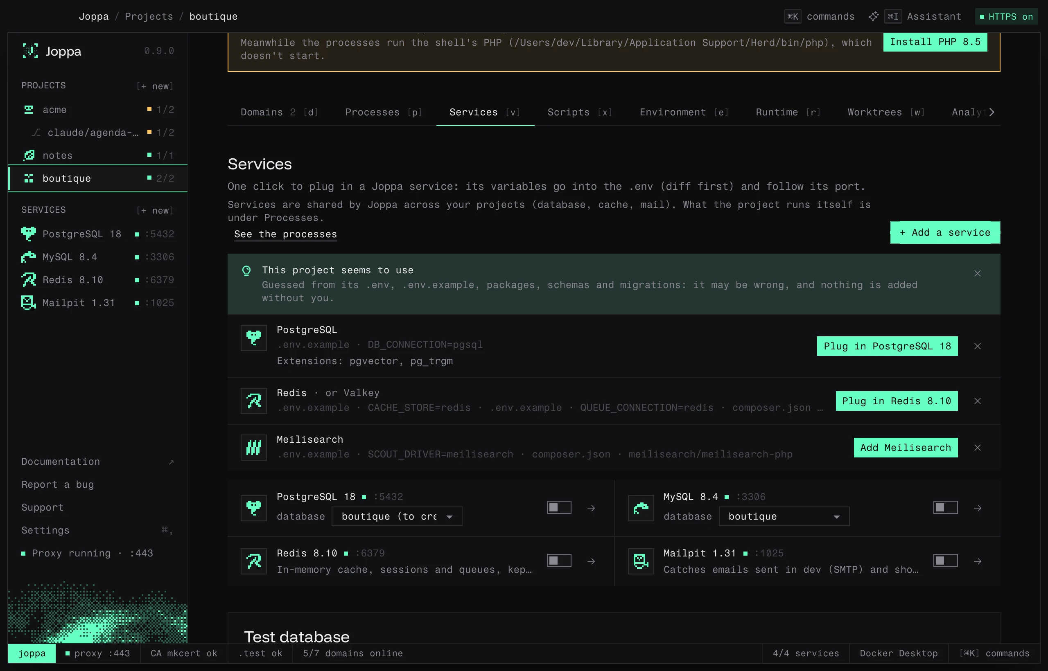The height and width of the screenshot is (671, 1048).
Task: Toggle Mailpit 1.31 service switch
Action: 946,561
